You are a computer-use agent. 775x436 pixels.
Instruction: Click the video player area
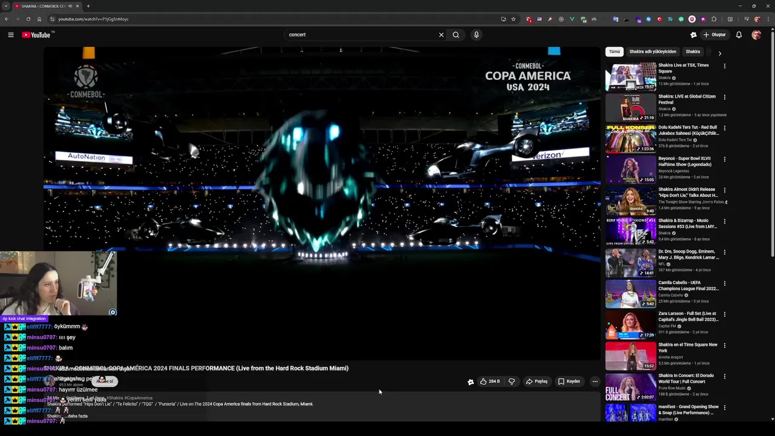[322, 203]
